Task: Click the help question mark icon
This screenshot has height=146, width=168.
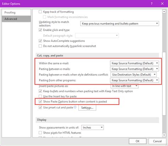Action: [x=152, y=4]
